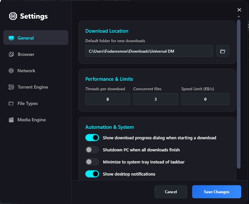Image resolution: width=249 pixels, height=204 pixels.
Task: Click the Concurrent files field
Action: (156, 99)
